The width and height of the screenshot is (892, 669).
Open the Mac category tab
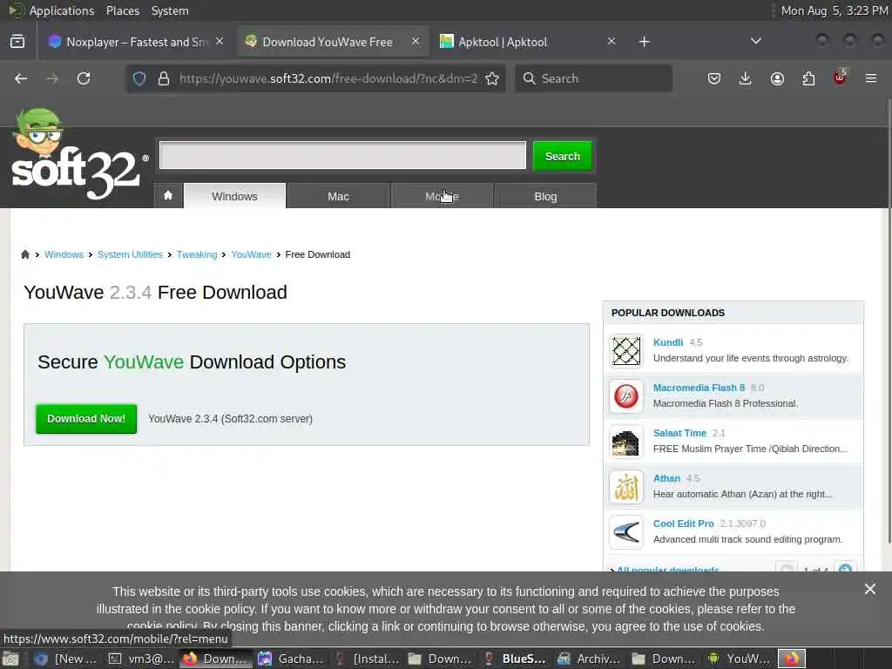[x=338, y=196]
